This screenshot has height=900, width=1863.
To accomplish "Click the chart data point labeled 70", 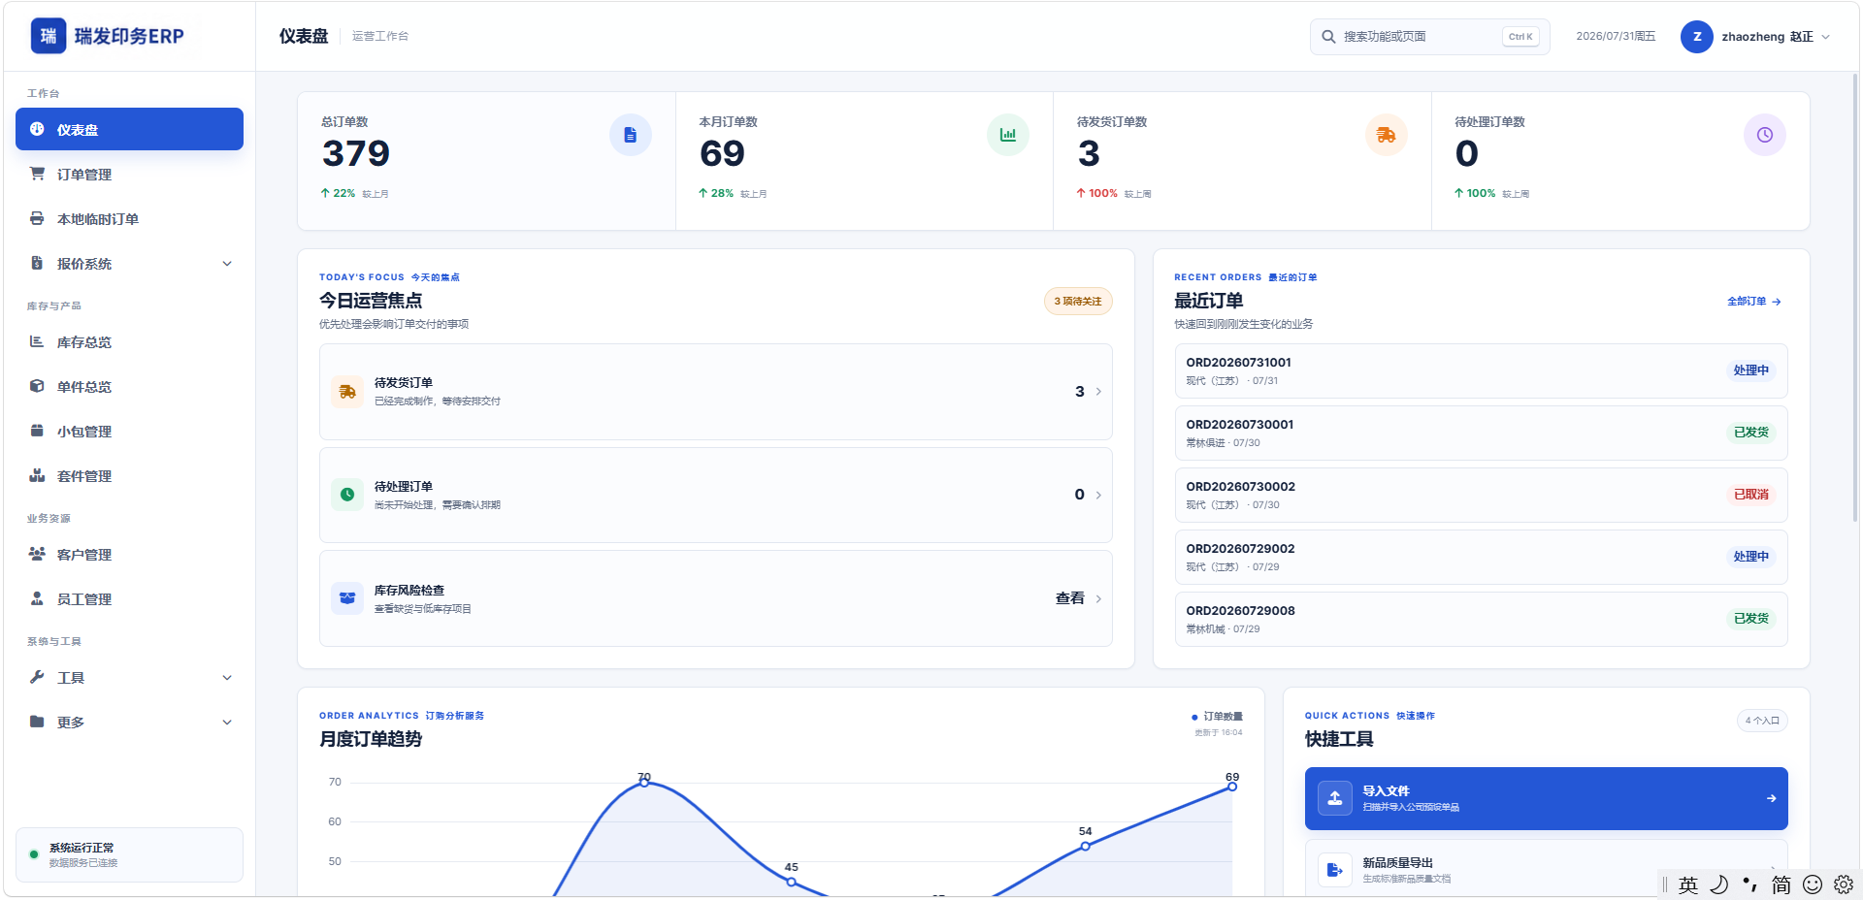I will pyautogui.click(x=644, y=782).
